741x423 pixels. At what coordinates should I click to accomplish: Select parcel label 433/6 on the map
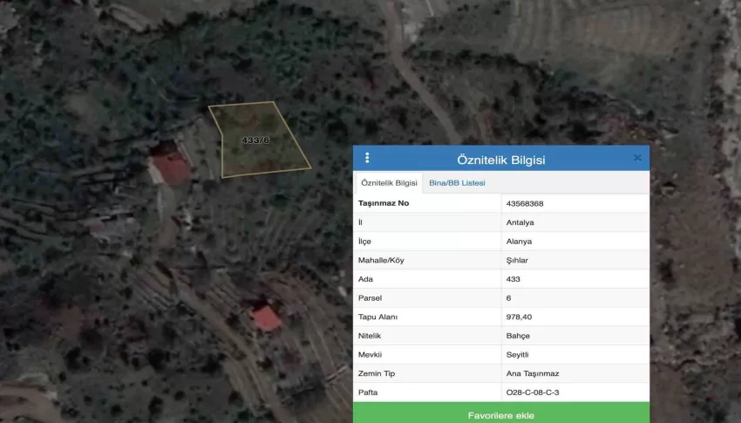pos(255,140)
